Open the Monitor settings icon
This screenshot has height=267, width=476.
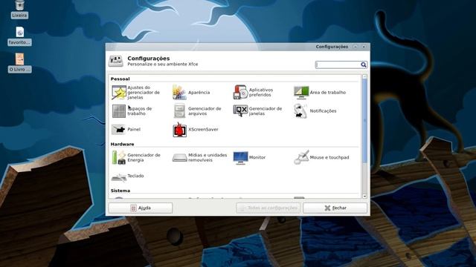click(240, 157)
